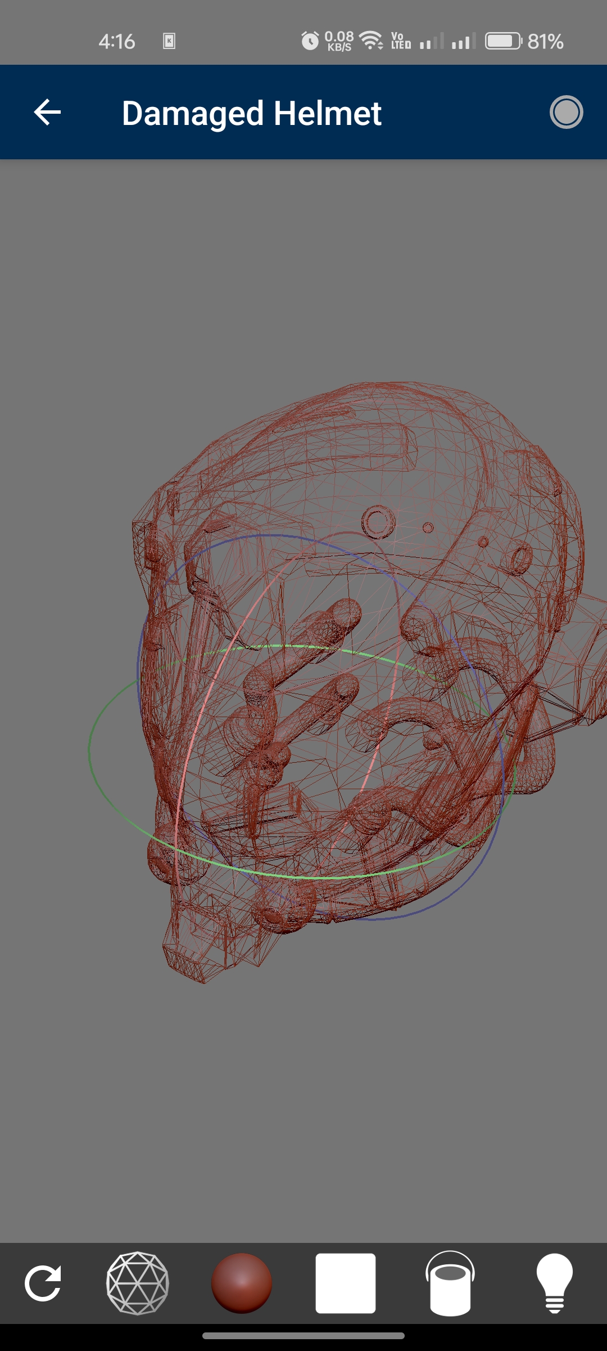Tap the Wi-Fi icon in status bar
The height and width of the screenshot is (1351, 607).
[371, 41]
